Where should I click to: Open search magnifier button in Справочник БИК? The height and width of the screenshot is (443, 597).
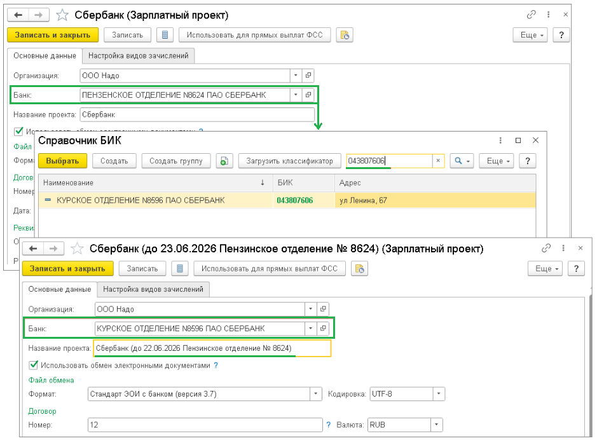pos(462,161)
